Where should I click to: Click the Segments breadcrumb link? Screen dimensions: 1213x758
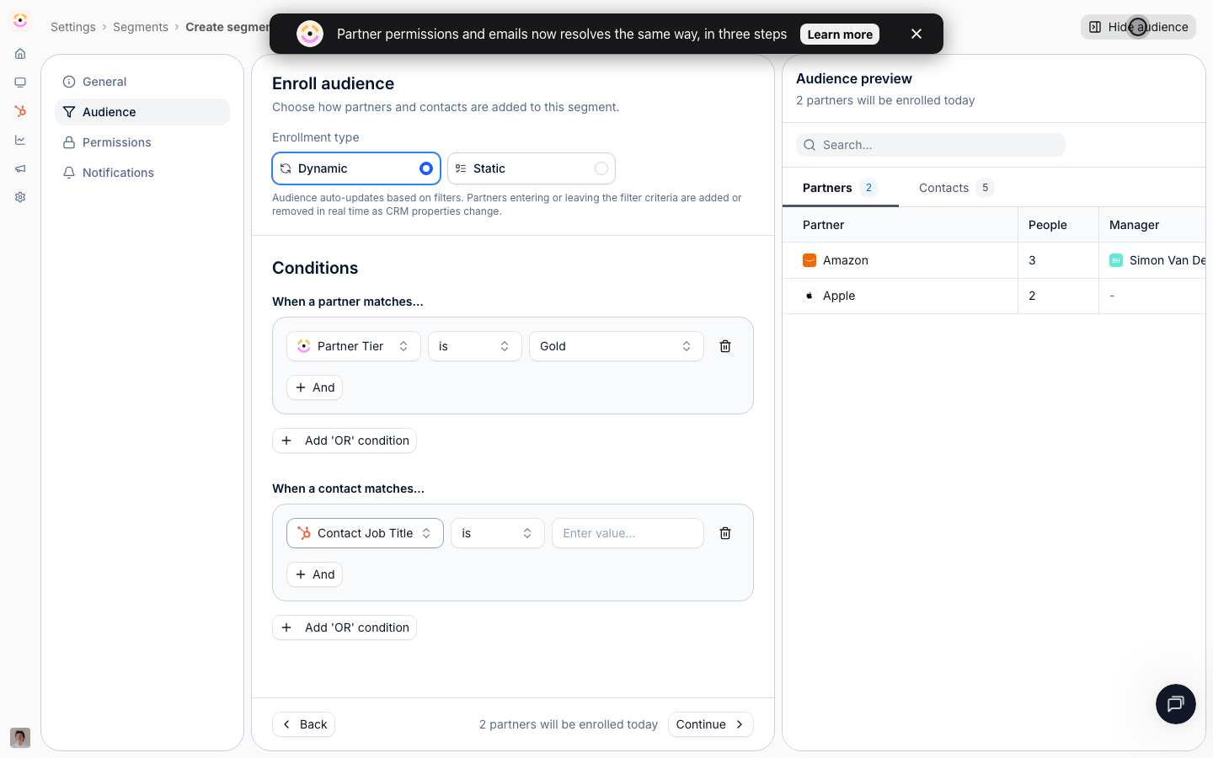[x=141, y=27]
